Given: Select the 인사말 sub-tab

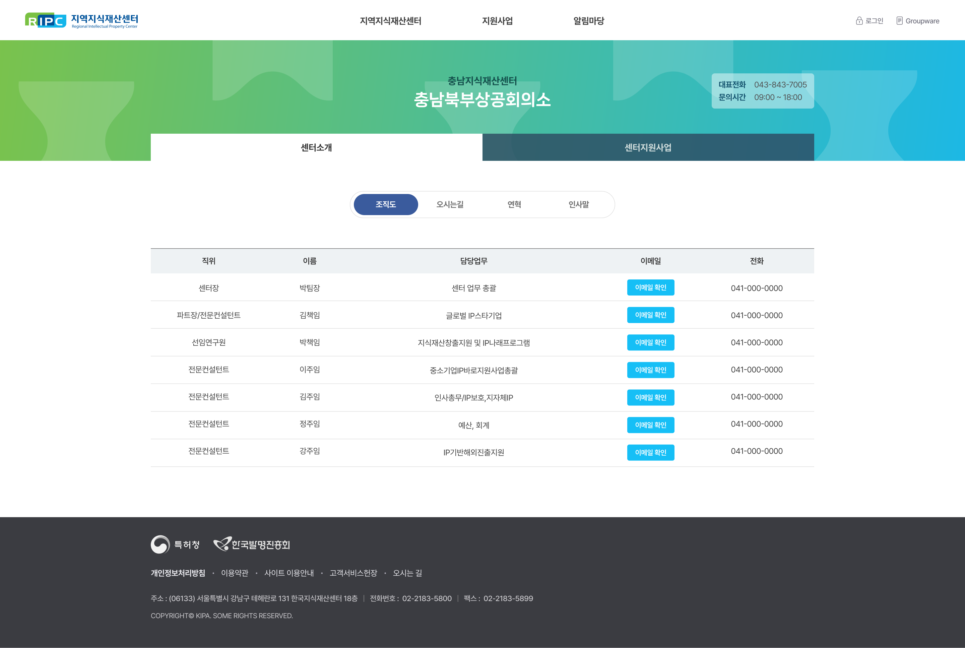Looking at the screenshot, I should 579,205.
